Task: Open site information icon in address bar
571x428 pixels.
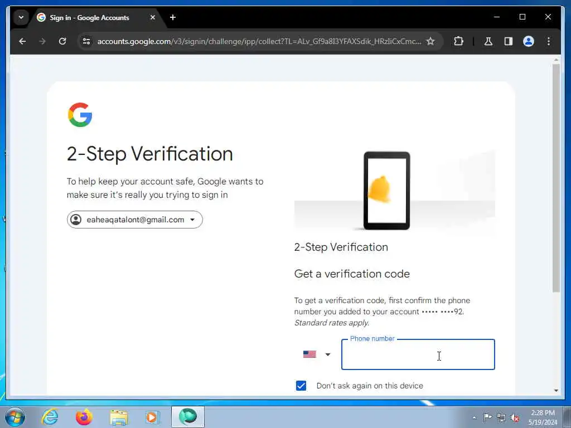Action: (86, 41)
